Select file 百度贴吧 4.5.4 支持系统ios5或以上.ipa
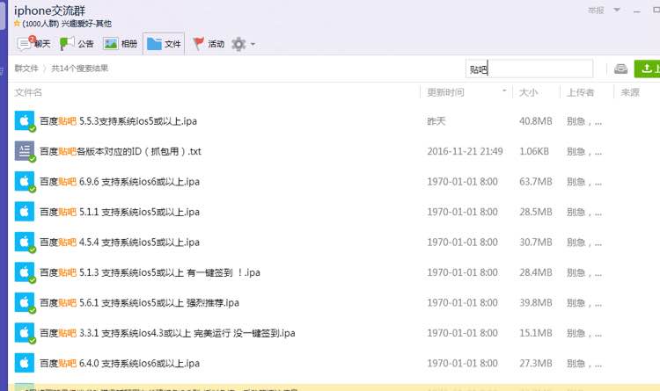This screenshot has width=660, height=391. point(120,243)
